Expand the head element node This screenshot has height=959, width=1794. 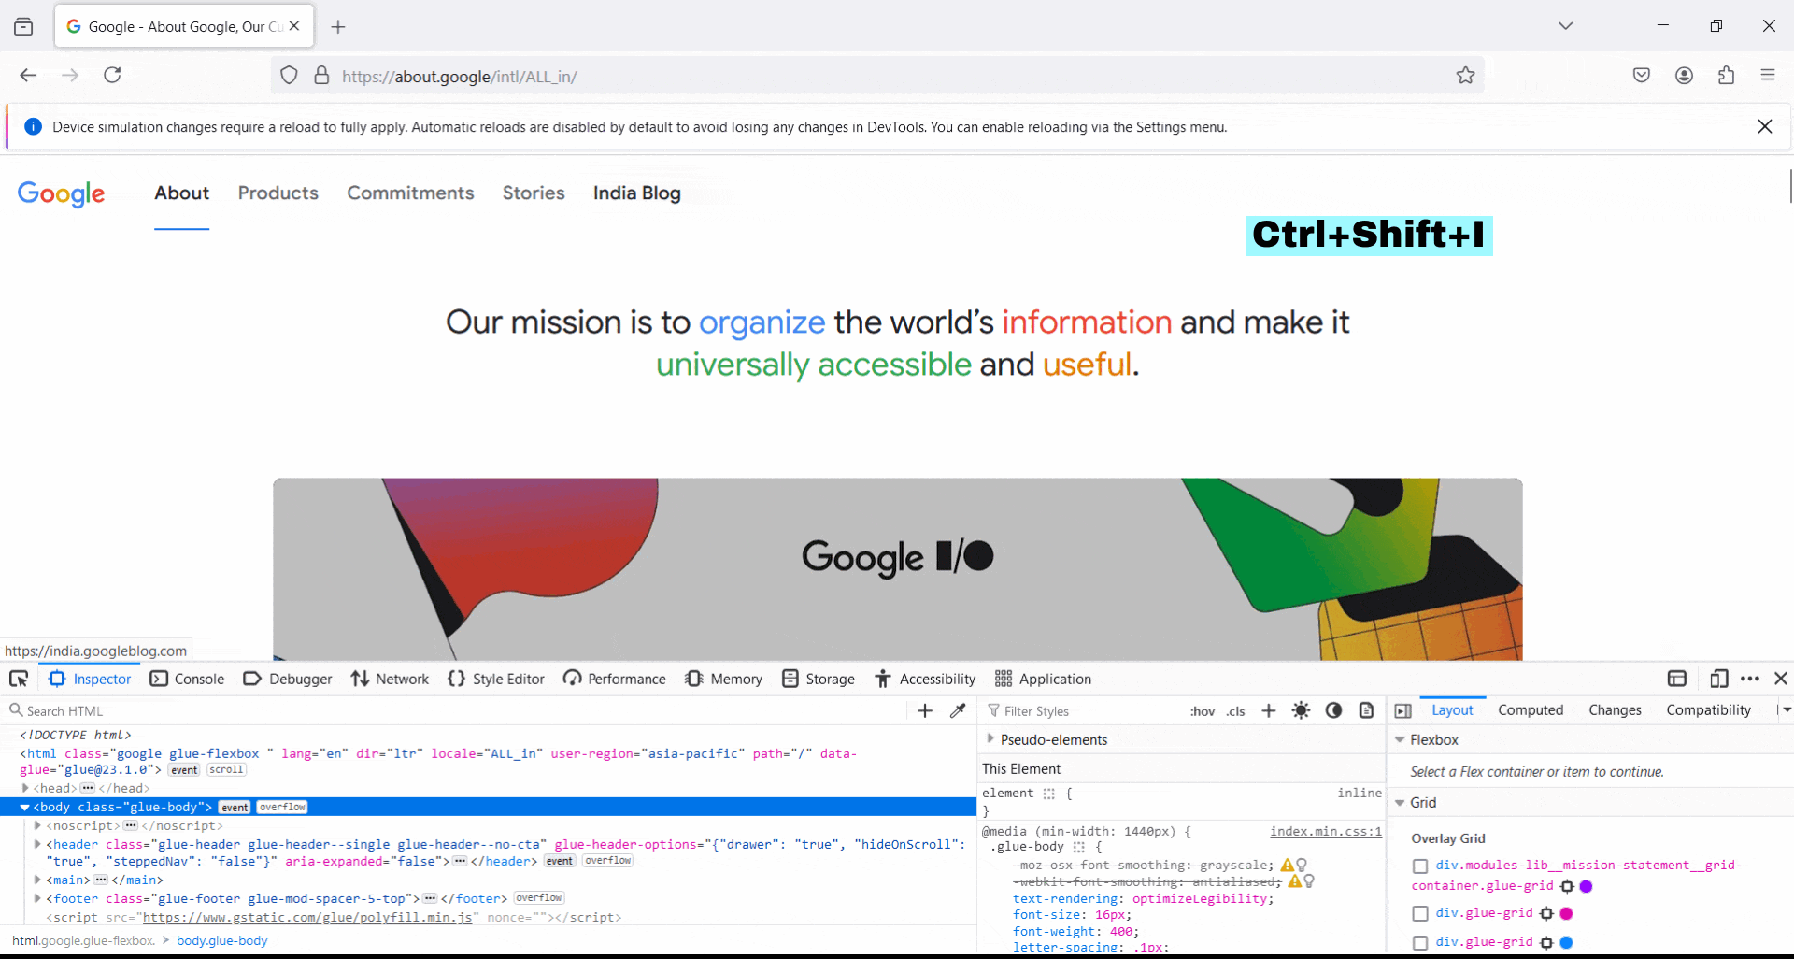25,788
